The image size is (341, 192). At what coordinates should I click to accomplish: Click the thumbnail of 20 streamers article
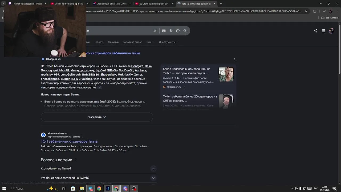(x=226, y=102)
